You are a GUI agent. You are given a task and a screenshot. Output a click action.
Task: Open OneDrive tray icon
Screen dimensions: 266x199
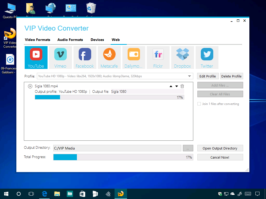pyautogui.click(x=232, y=194)
